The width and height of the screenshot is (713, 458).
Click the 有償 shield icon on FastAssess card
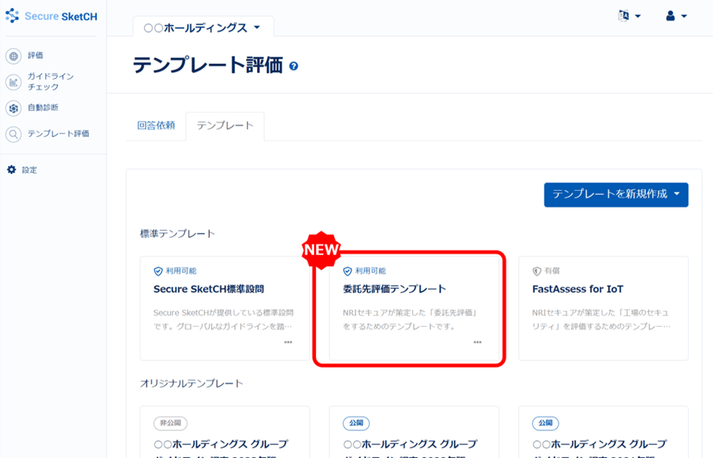click(536, 271)
